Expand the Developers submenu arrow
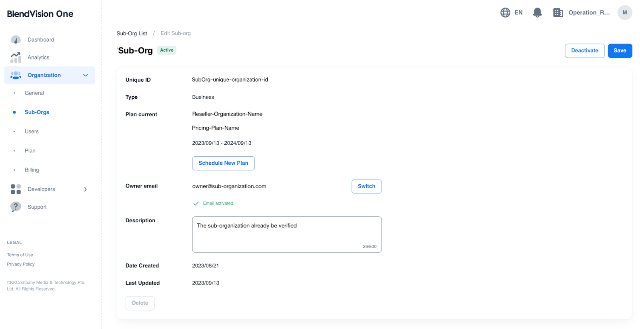This screenshot has width=640, height=329. coord(85,189)
